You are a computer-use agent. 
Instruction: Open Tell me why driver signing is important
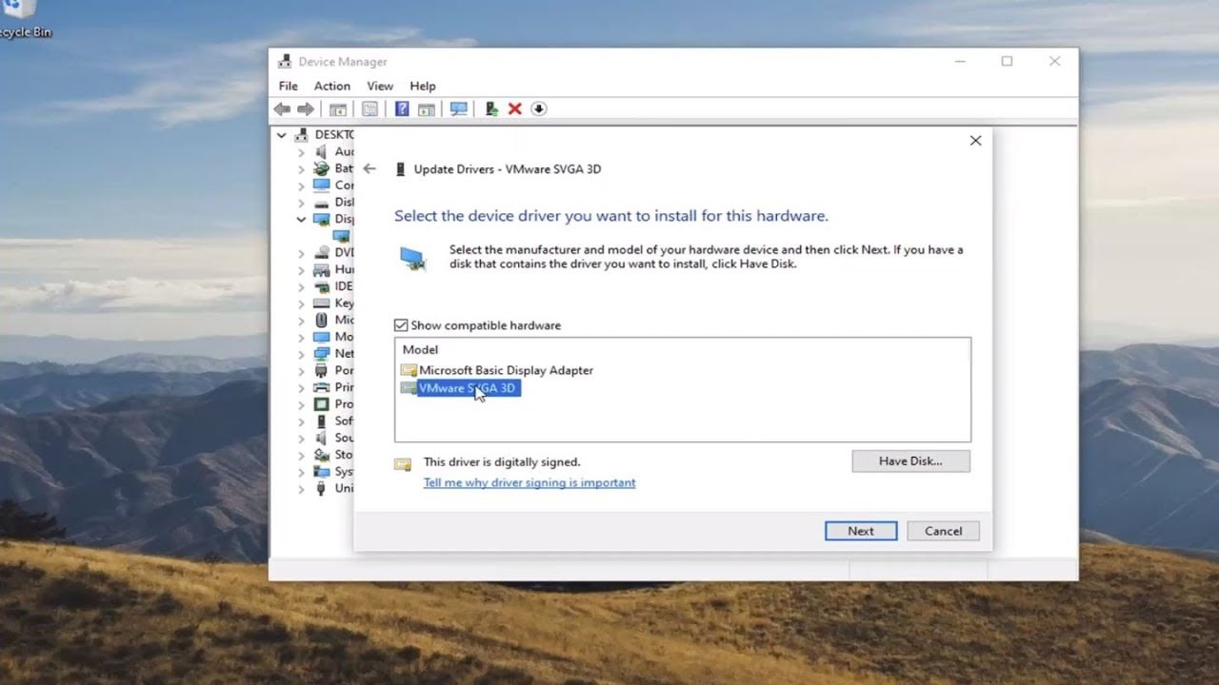[x=530, y=482]
